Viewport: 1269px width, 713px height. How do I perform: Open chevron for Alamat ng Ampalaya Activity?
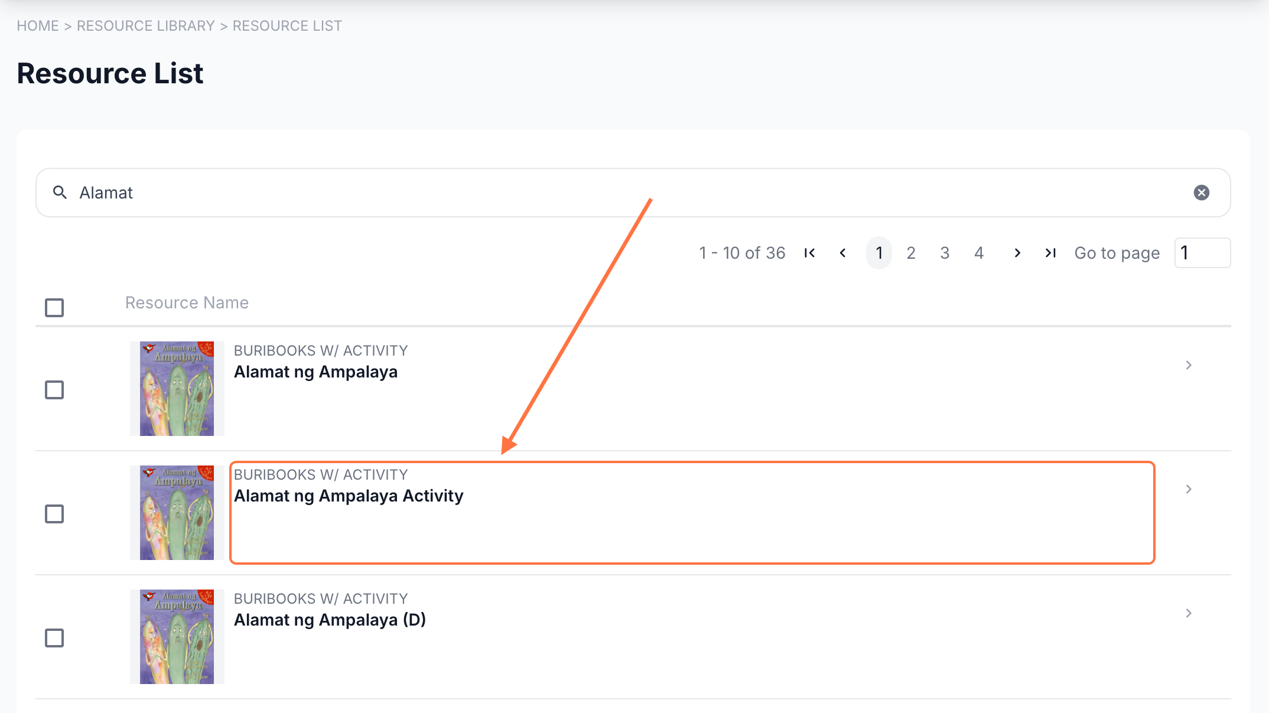tap(1189, 489)
